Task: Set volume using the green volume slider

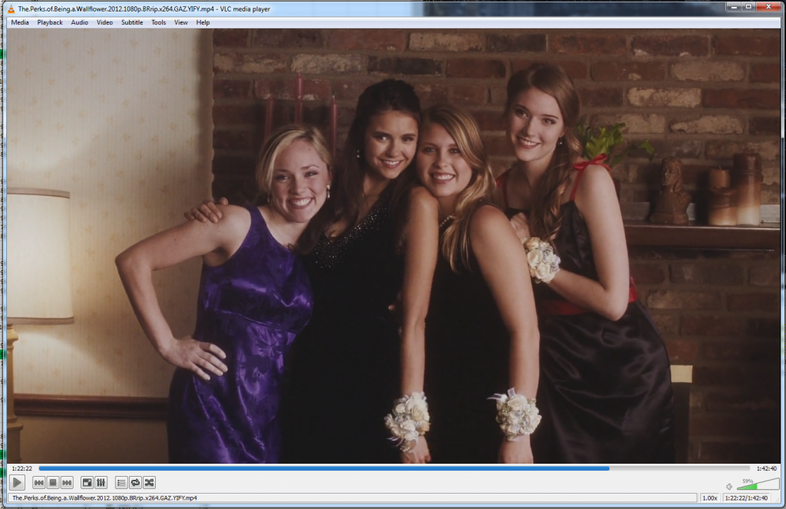Action: coord(758,484)
